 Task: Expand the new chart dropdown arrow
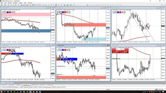coord(3,5)
